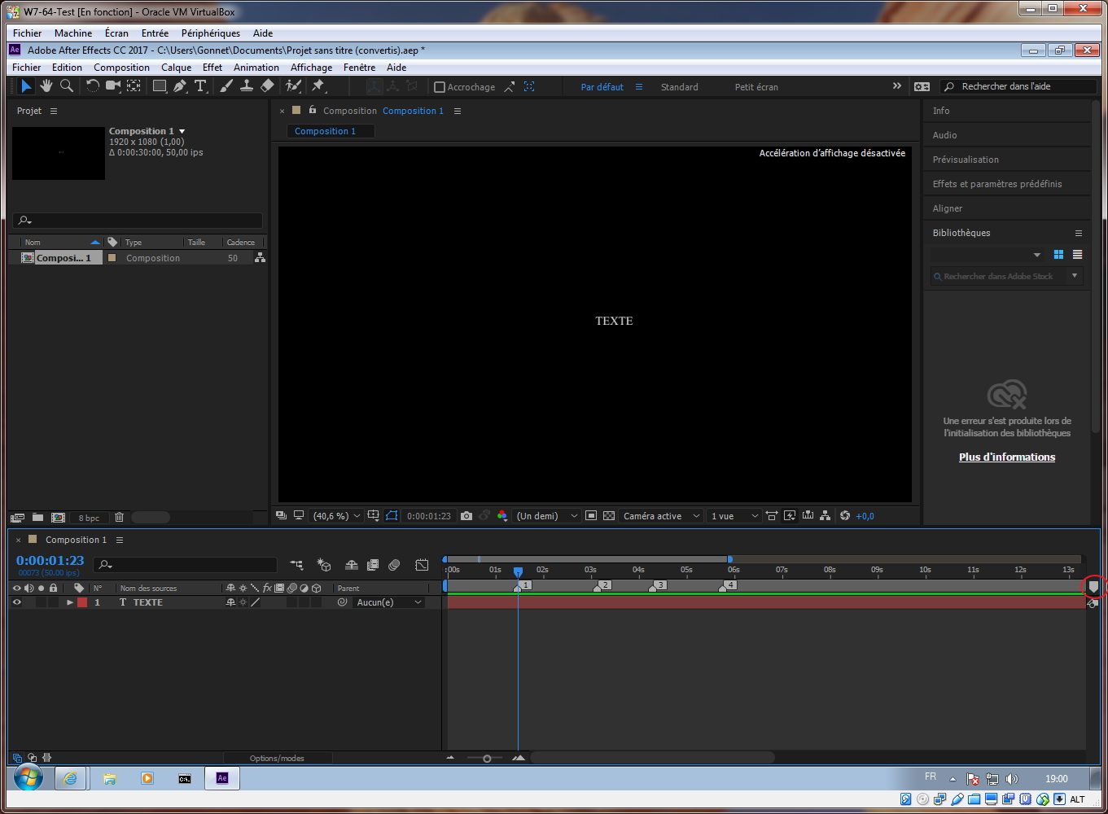Viewport: 1108px width, 814px height.
Task: Click timeline marker 2
Action: coord(603,585)
